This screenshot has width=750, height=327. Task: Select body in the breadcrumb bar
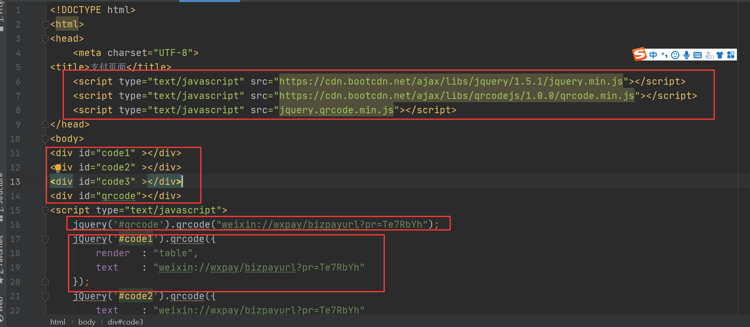86,322
